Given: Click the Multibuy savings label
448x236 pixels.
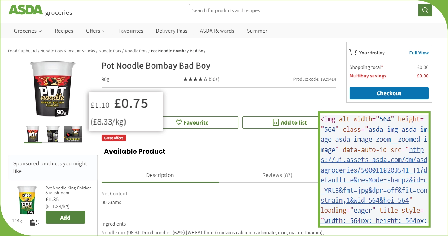Looking at the screenshot, I should coord(368,76).
